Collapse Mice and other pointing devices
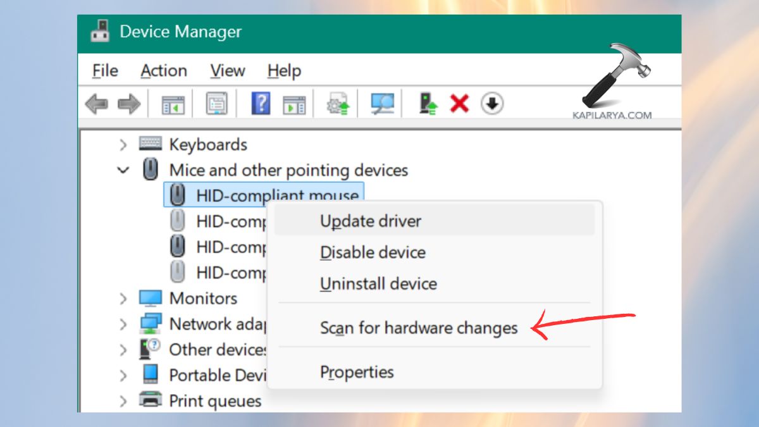The width and height of the screenshot is (759, 427). pos(123,170)
